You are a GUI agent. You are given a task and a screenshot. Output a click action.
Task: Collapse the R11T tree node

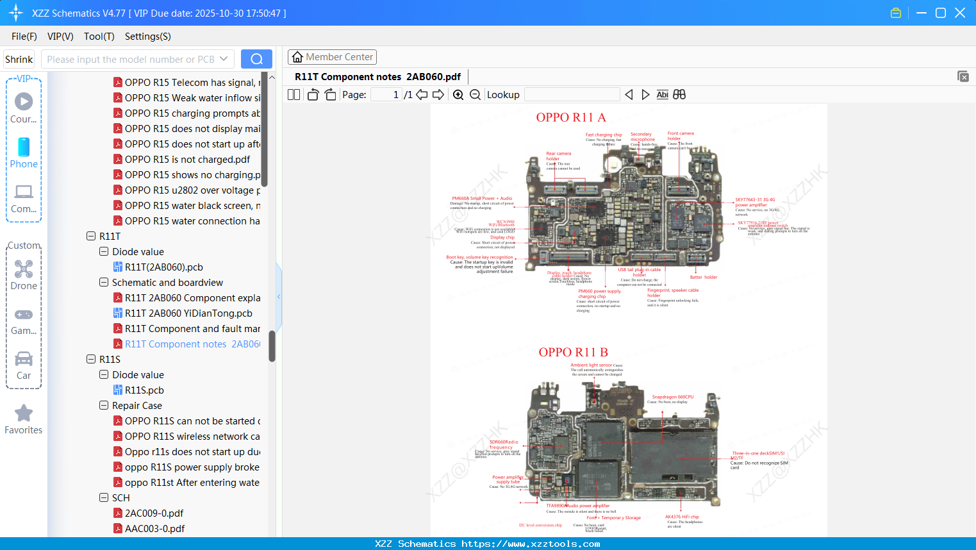point(90,236)
